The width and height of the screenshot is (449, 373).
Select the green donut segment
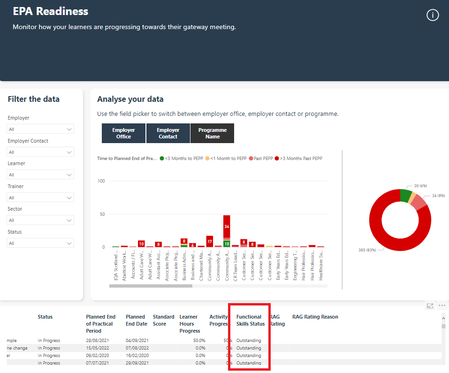point(405,196)
